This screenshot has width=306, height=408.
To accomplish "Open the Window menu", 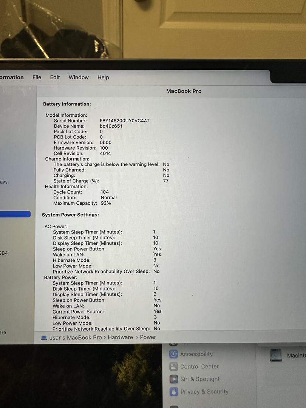I will pos(79,77).
